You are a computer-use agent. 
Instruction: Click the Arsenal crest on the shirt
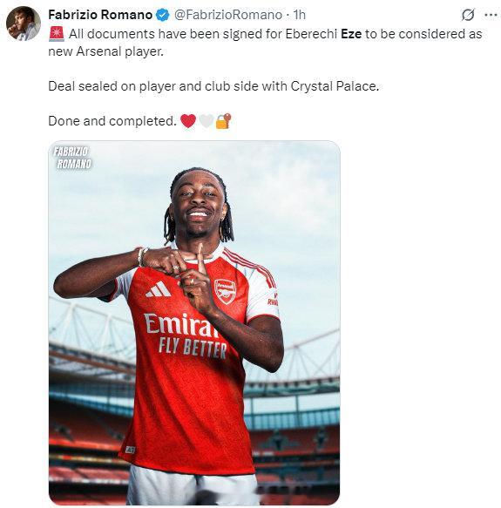[225, 291]
